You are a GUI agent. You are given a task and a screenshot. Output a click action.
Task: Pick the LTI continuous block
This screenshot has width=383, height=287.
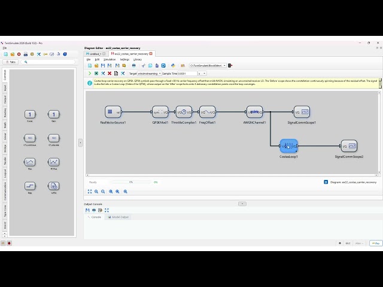pos(30,138)
